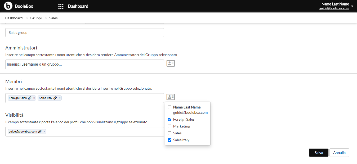Click the Amministratori username input field

(85, 65)
